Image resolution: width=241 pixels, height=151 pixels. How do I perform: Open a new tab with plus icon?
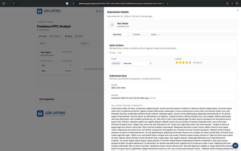[232, 3]
